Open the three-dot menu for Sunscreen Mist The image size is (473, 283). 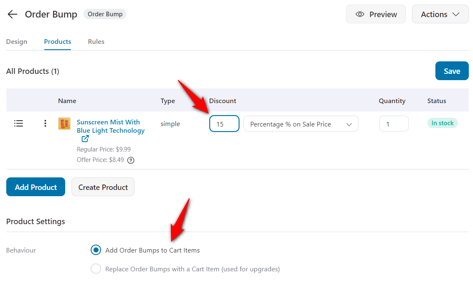click(45, 123)
